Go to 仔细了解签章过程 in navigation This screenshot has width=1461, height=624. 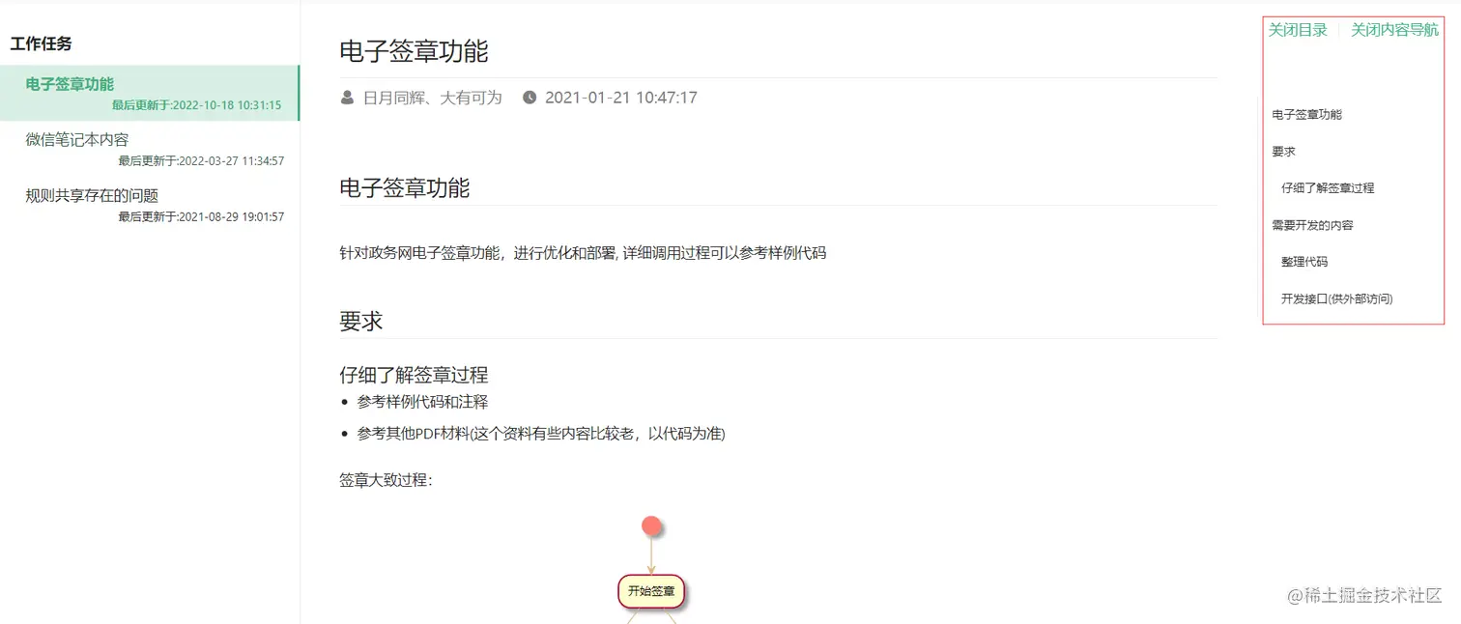tap(1328, 188)
